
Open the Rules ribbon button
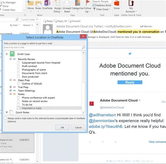coord(38,6)
